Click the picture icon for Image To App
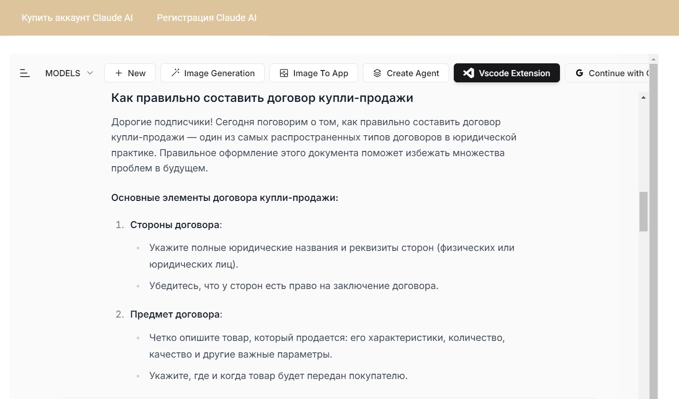The width and height of the screenshot is (679, 399). point(284,73)
